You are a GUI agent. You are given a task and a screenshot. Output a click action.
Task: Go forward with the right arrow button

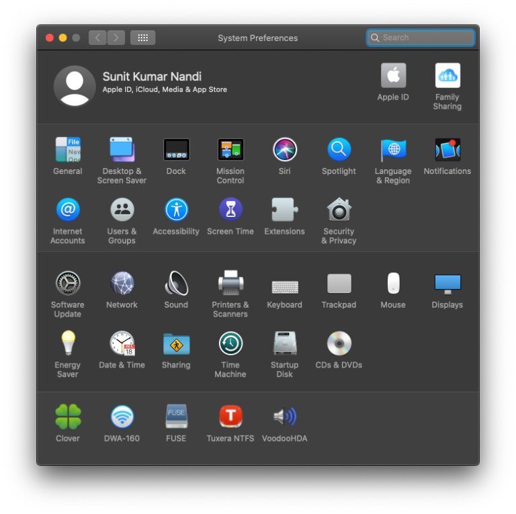pos(116,38)
